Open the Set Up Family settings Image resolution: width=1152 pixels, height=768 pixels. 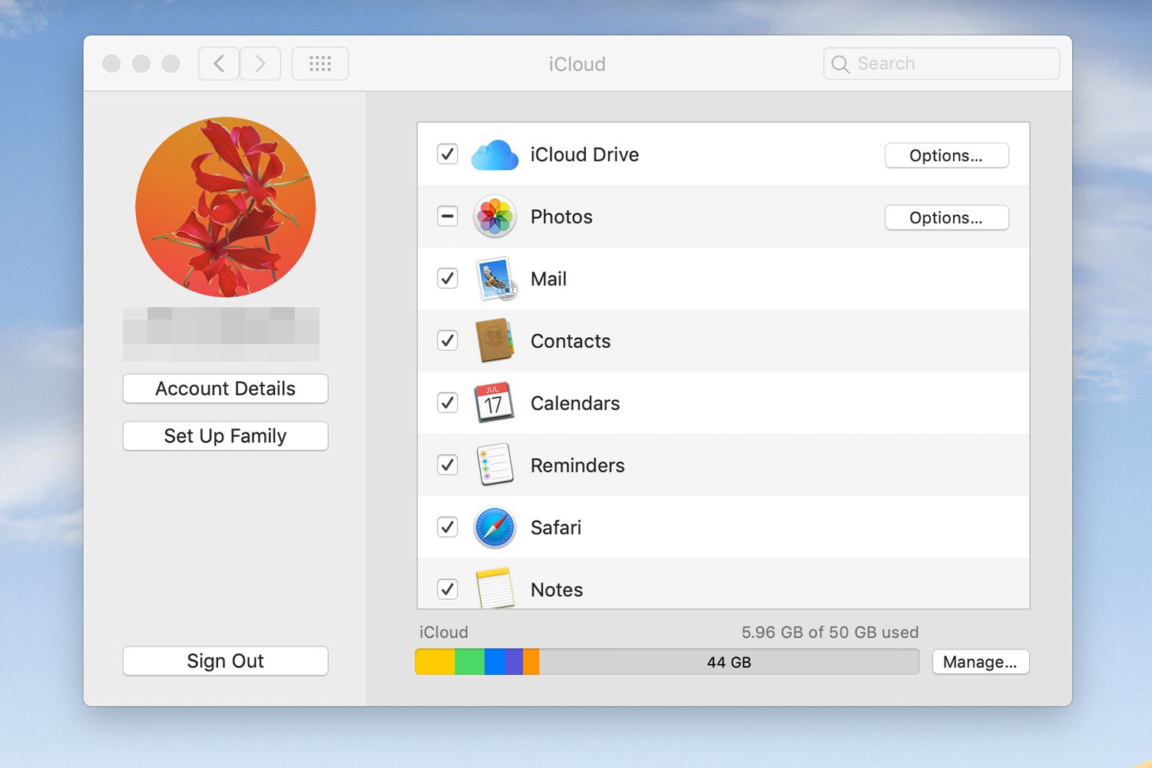click(225, 435)
